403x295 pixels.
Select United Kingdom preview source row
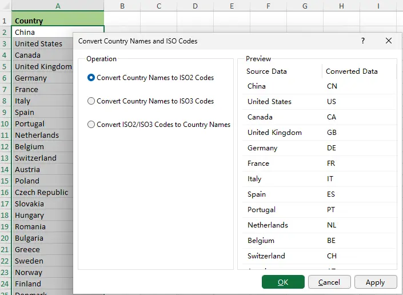click(x=274, y=132)
